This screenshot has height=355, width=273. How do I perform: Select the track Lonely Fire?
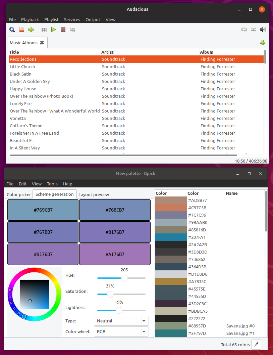[x=136, y=103]
